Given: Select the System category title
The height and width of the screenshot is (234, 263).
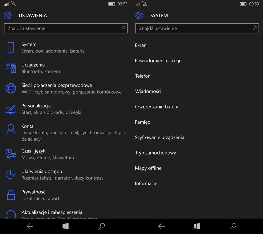Looking at the screenshot, I should point(29,44).
